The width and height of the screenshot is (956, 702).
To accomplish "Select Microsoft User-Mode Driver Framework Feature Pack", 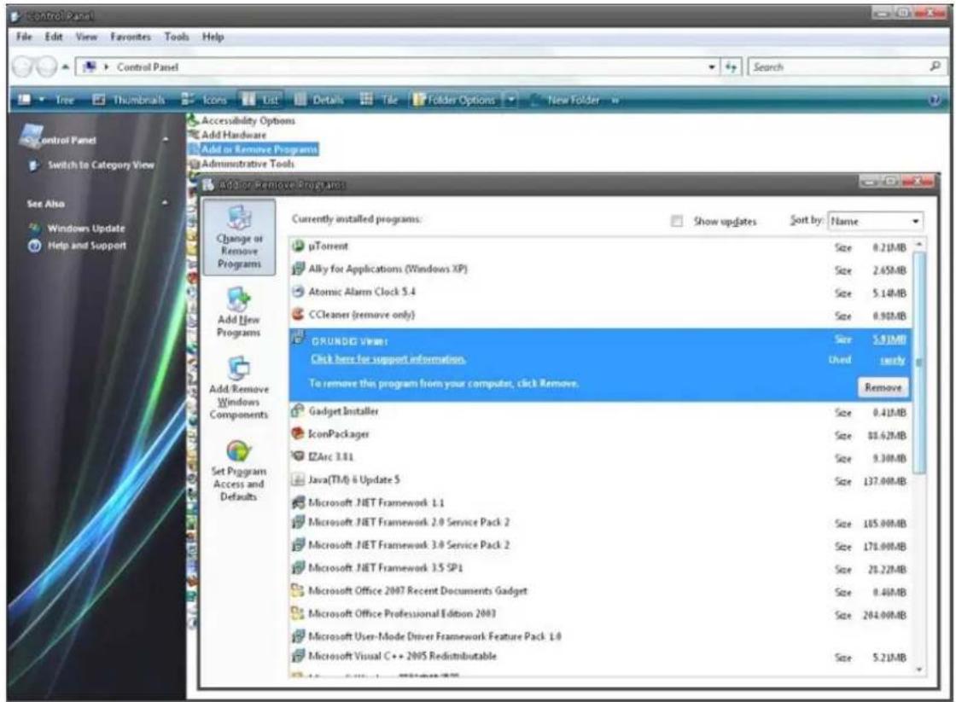I will point(600,636).
